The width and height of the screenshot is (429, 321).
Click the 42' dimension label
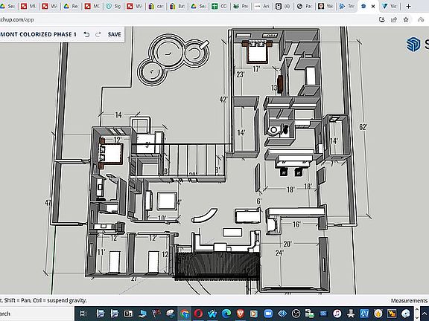coord(223,100)
